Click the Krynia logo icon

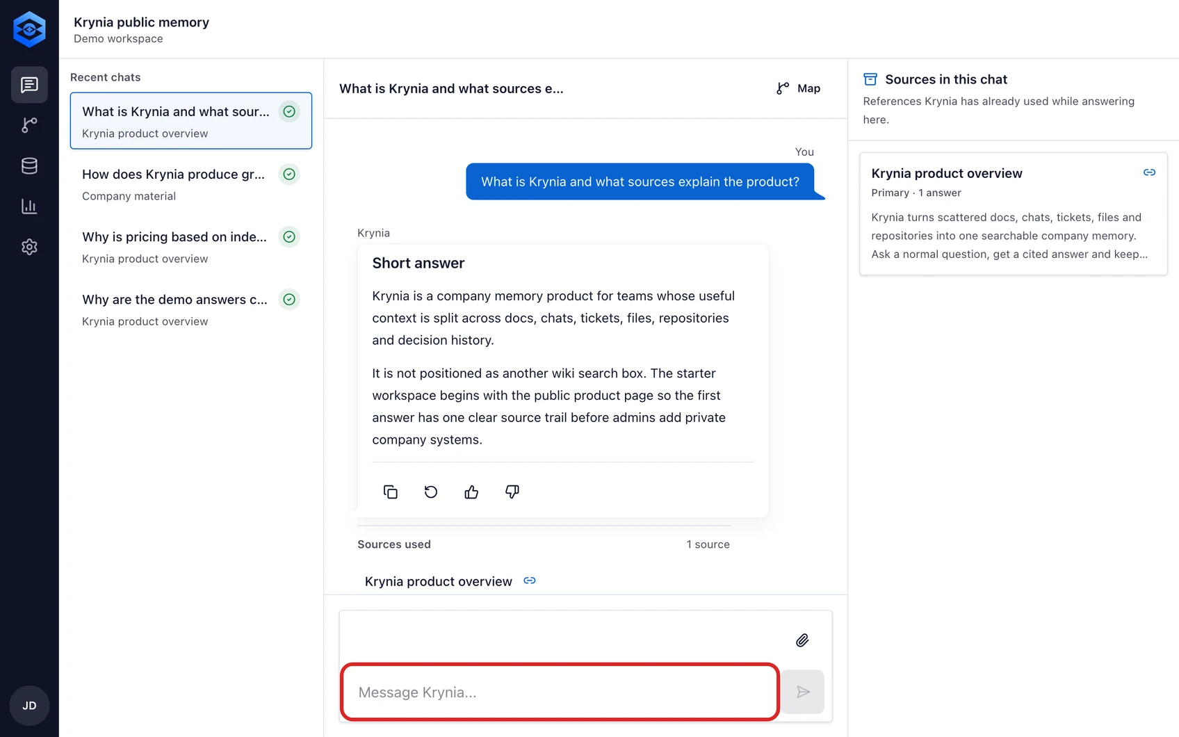pos(29,29)
